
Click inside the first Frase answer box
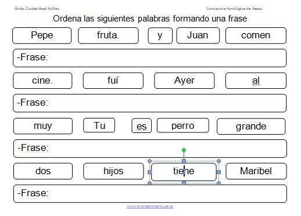(x=150, y=58)
